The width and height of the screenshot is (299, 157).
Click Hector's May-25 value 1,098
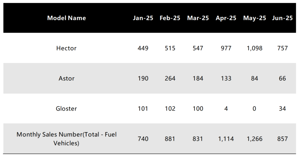click(x=255, y=48)
